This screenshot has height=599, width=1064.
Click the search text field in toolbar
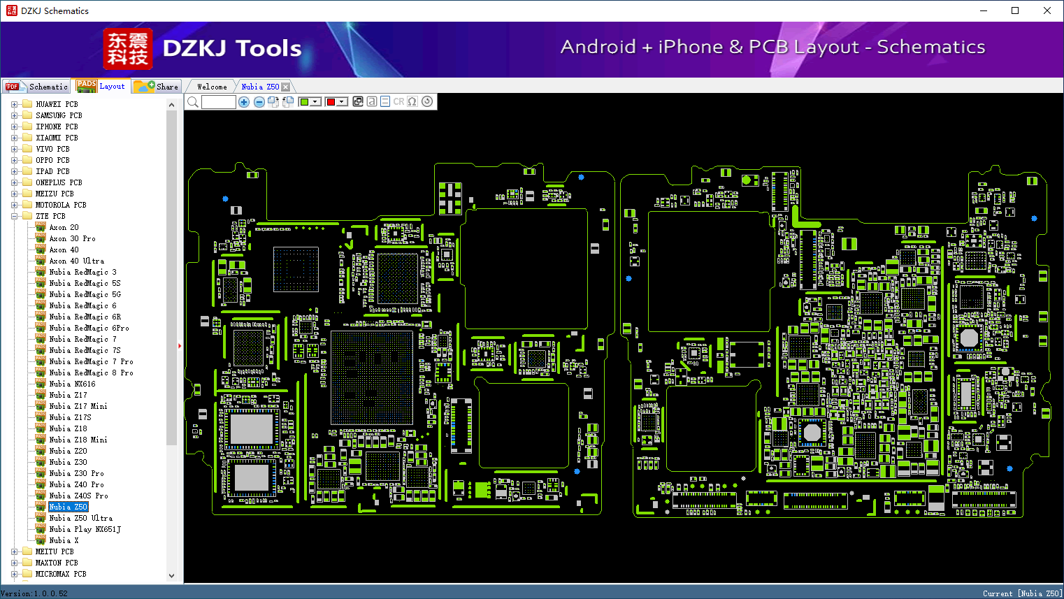(218, 102)
